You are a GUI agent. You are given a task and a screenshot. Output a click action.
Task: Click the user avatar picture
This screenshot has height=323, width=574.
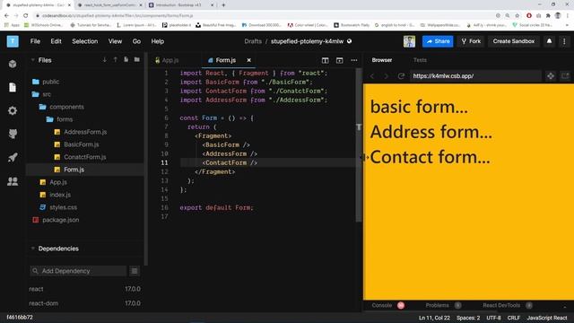click(409, 41)
